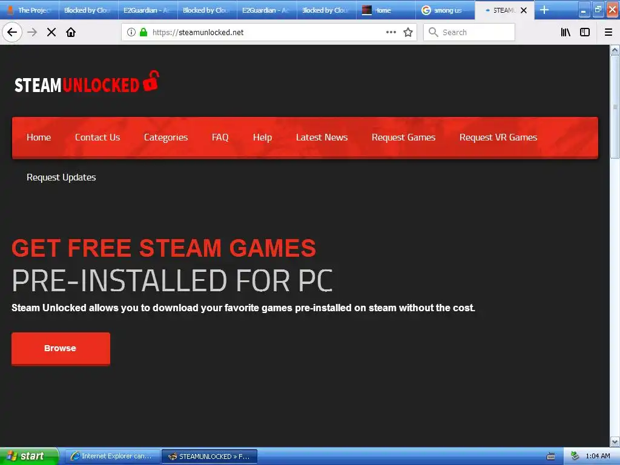
Task: Open the Help page
Action: point(262,137)
